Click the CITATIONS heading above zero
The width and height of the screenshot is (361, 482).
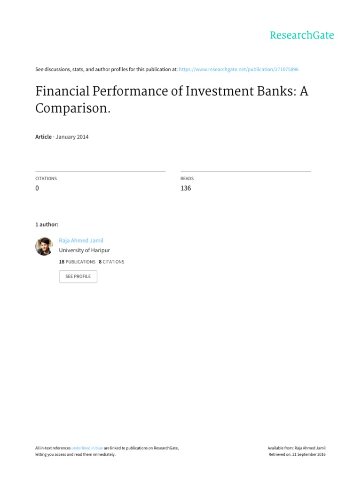[x=46, y=178]
